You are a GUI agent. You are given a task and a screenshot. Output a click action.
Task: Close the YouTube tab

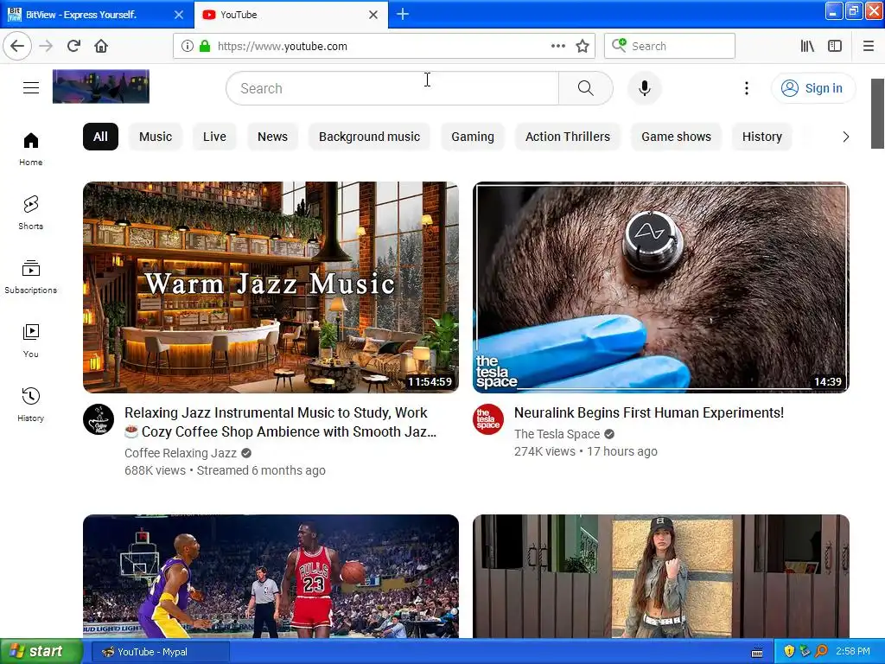pyautogui.click(x=373, y=15)
